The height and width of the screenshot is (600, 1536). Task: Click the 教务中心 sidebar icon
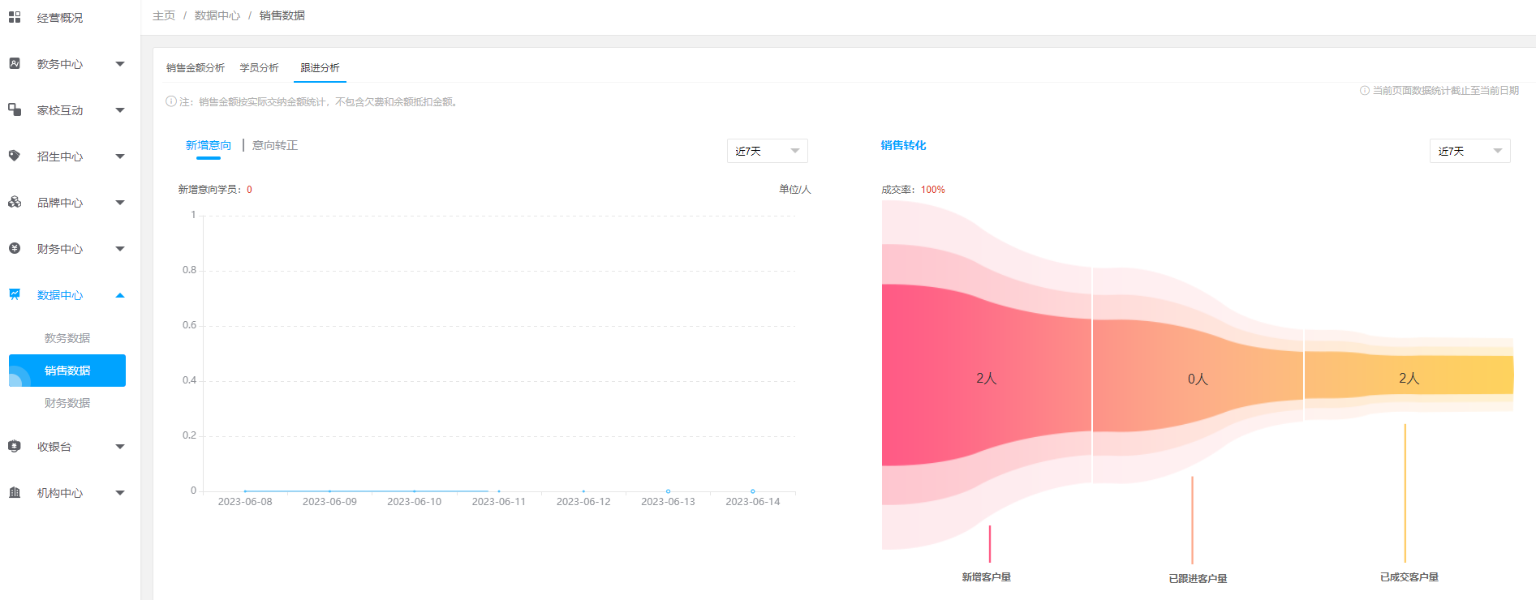15,63
